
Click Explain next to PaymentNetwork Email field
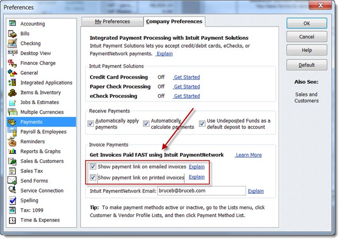256,191
